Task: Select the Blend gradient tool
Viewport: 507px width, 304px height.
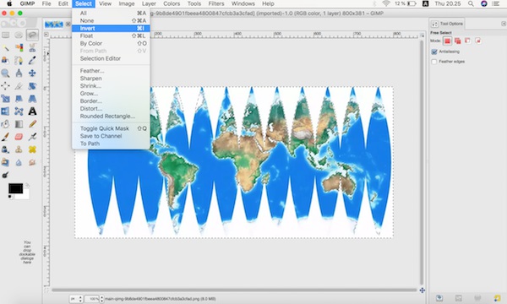Action: [19, 124]
